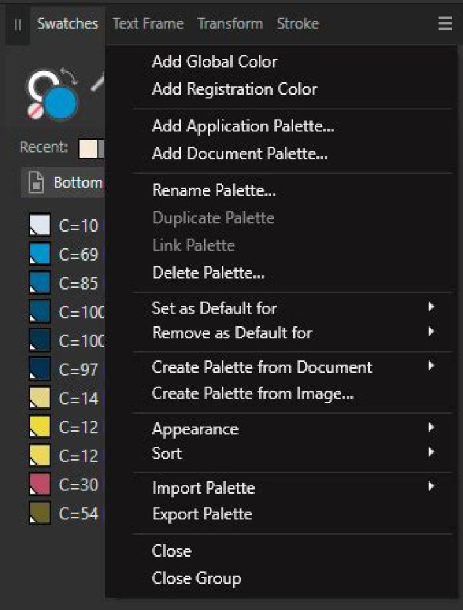Click the document palette page icon
This screenshot has height=610, width=463.
[x=36, y=182]
